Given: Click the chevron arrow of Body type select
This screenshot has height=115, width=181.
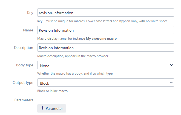Looking at the screenshot, I should [x=171, y=65].
